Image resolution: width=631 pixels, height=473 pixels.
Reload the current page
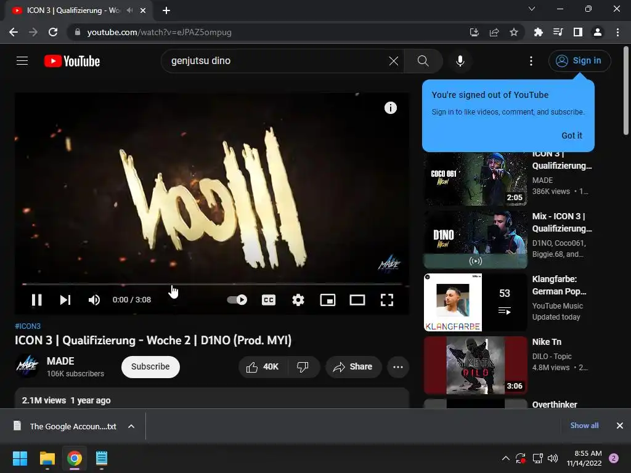[x=53, y=32]
